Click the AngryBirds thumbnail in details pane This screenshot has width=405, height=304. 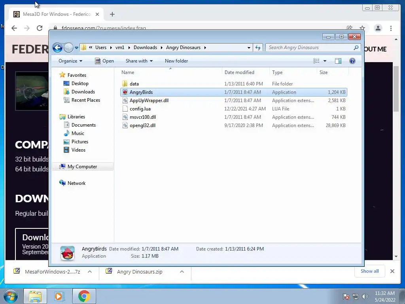67,253
